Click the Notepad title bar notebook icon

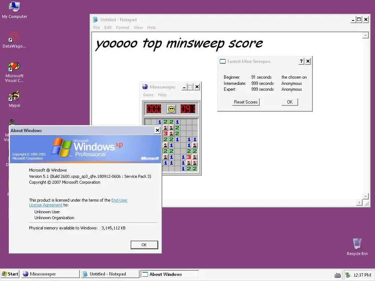95,20
